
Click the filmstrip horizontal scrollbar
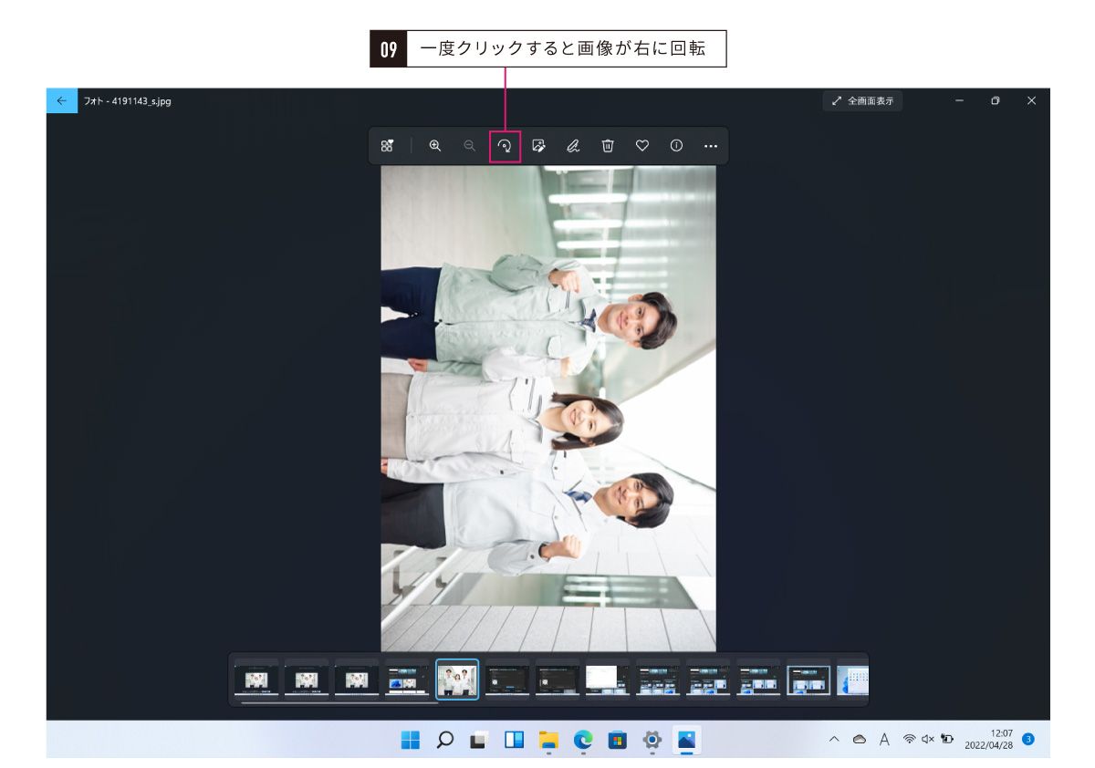point(339,702)
